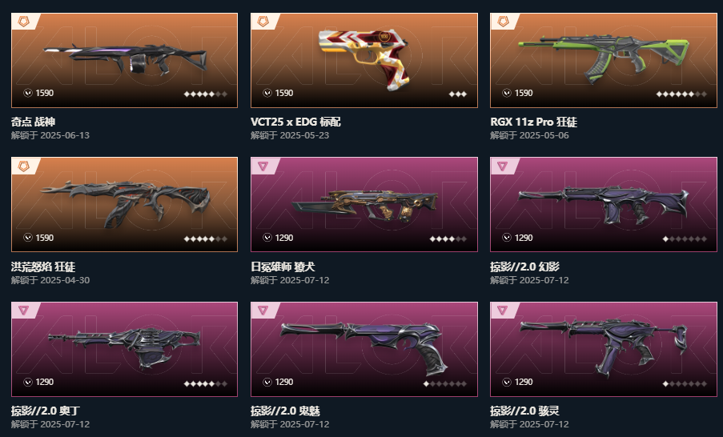Click the 掠影//2.0 奥丁 title text
This screenshot has height=437, width=723.
[46, 411]
